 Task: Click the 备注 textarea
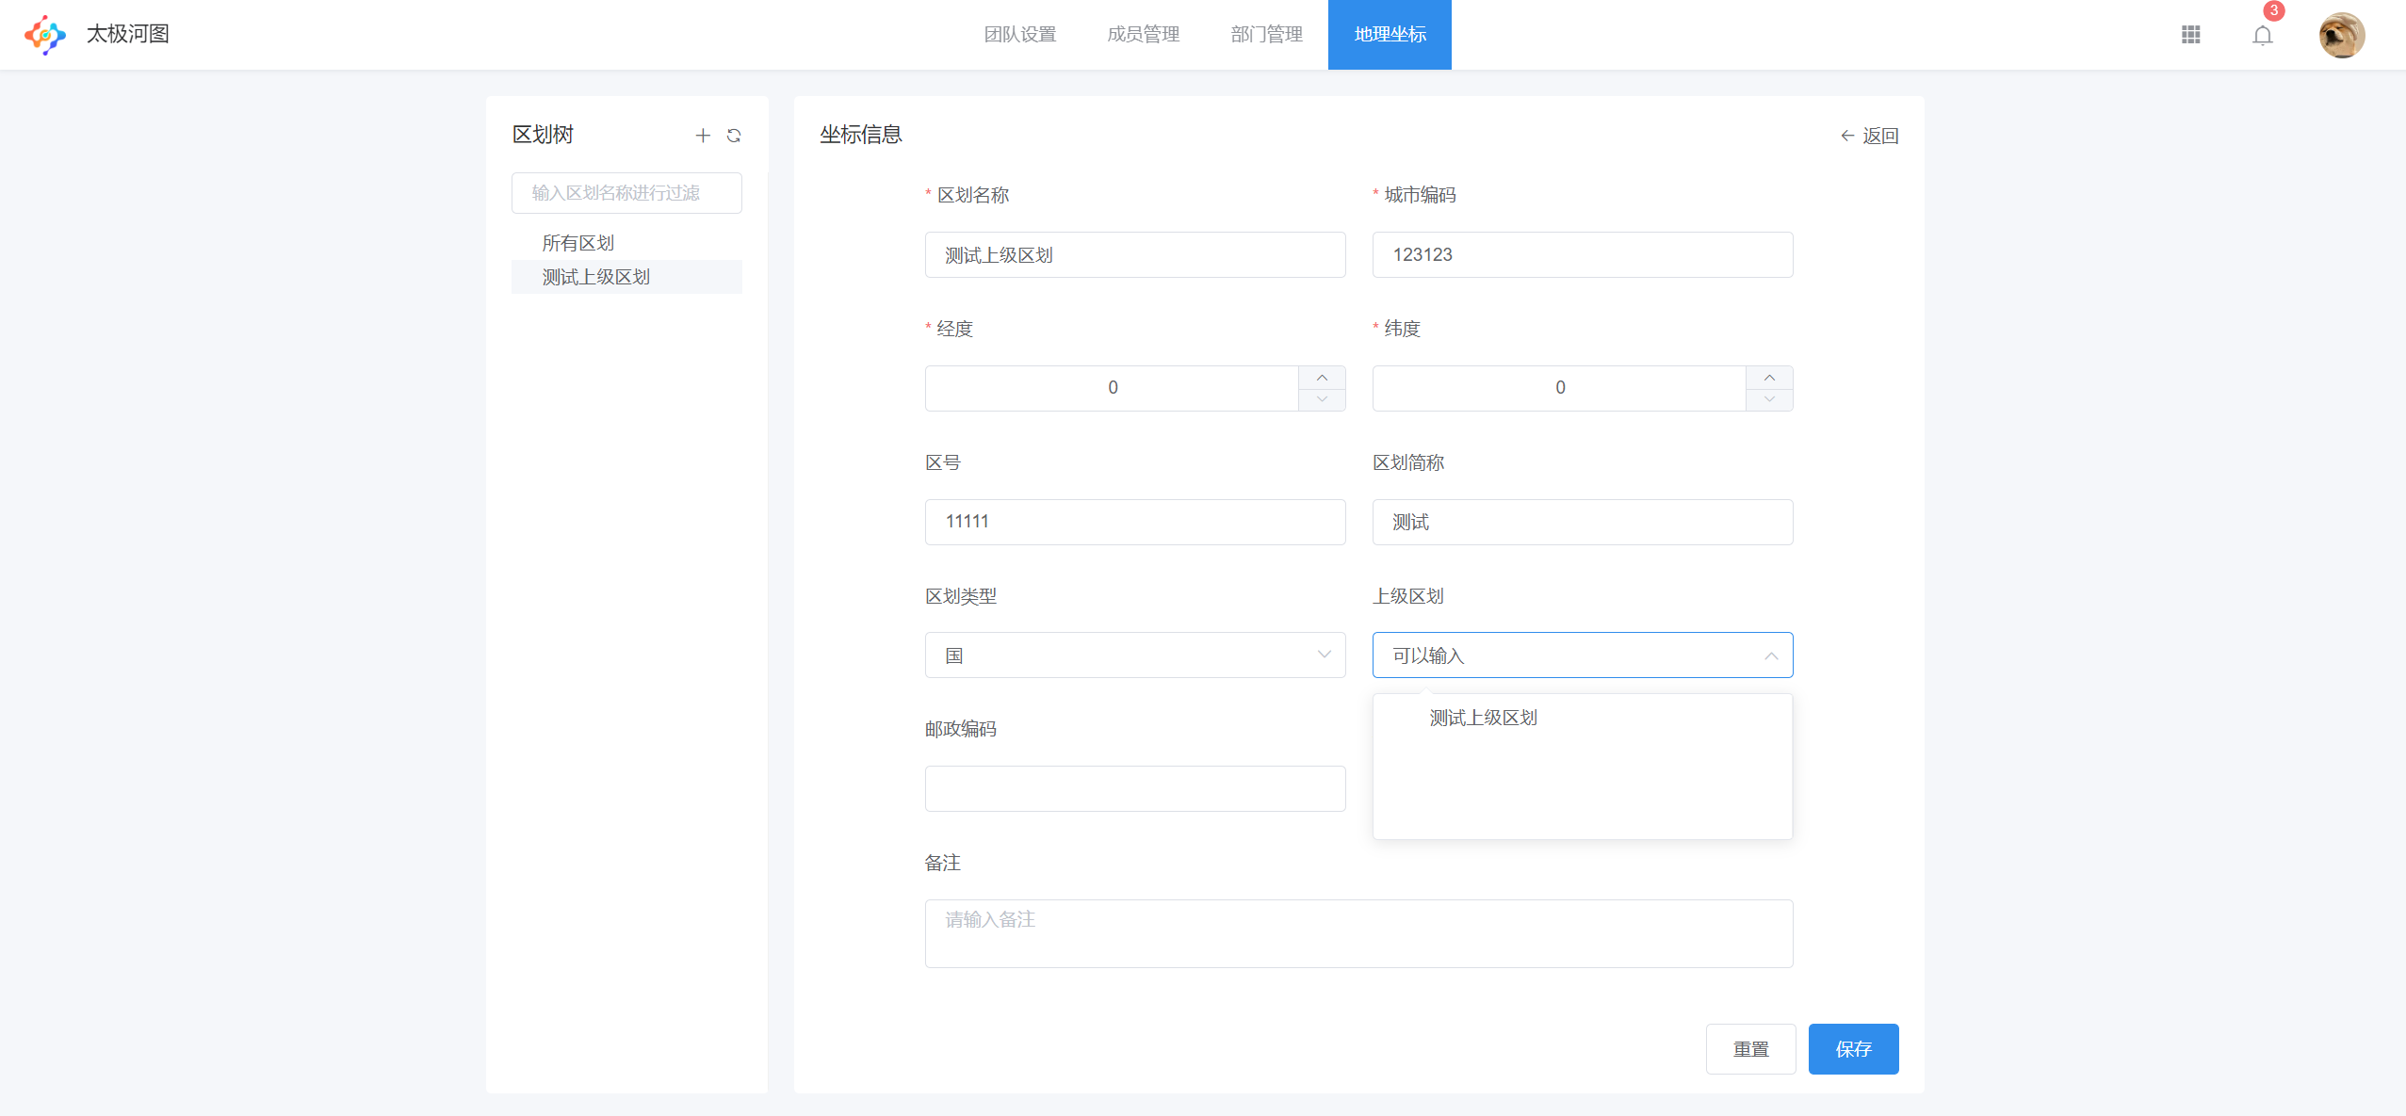point(1358,933)
